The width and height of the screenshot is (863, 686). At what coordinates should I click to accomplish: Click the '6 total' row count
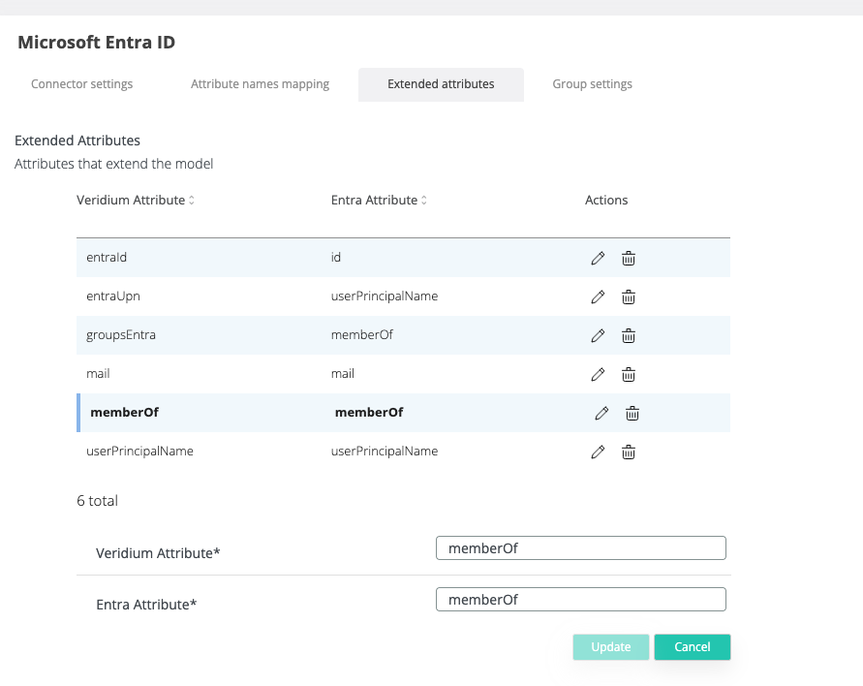[98, 501]
